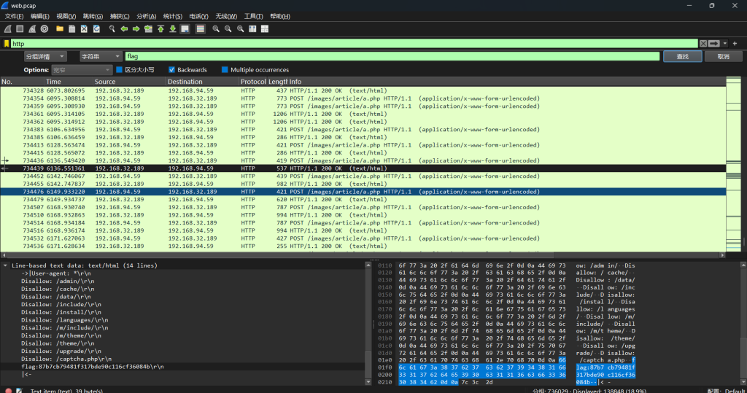Open a capture file via folder icon

pos(61,29)
